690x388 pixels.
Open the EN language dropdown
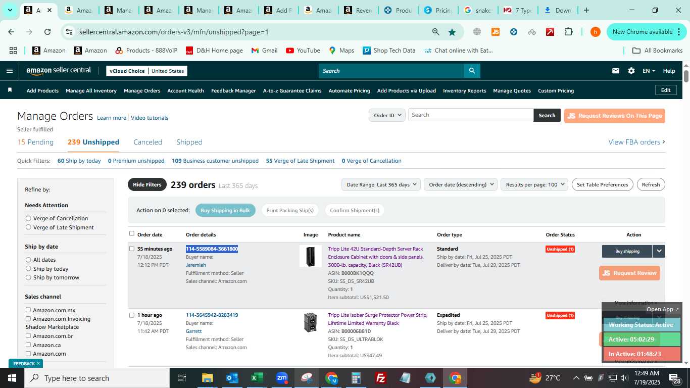649,71
